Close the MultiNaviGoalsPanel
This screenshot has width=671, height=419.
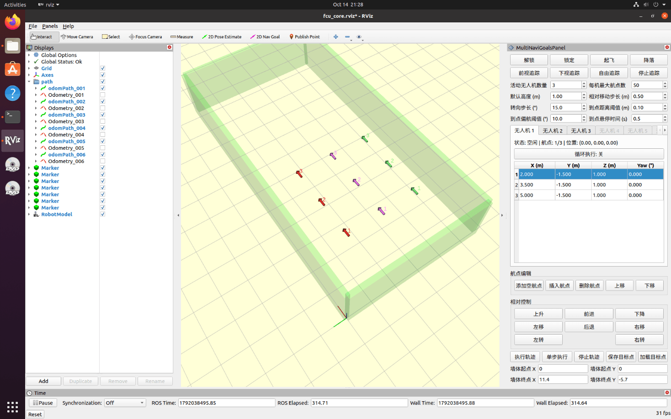[x=667, y=47]
